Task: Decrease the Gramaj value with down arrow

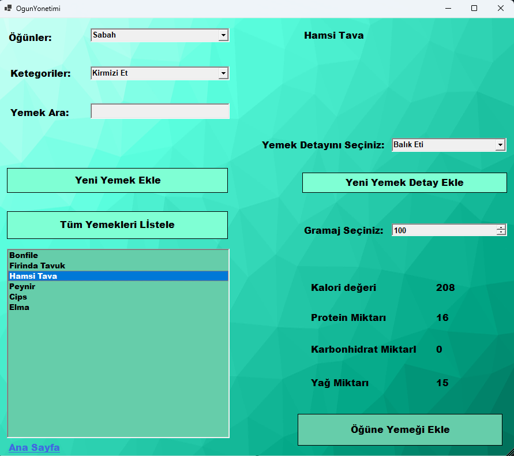Action: click(x=501, y=233)
